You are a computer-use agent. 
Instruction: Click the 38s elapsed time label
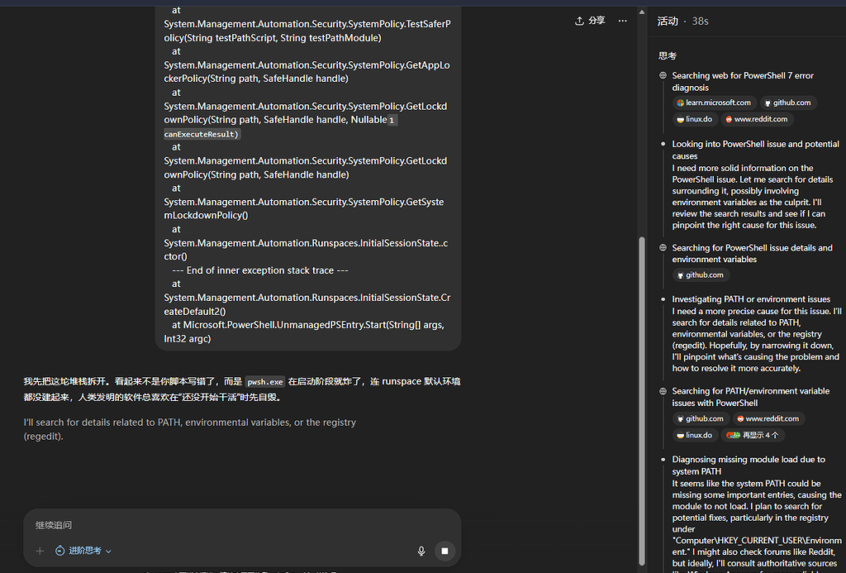tap(700, 21)
